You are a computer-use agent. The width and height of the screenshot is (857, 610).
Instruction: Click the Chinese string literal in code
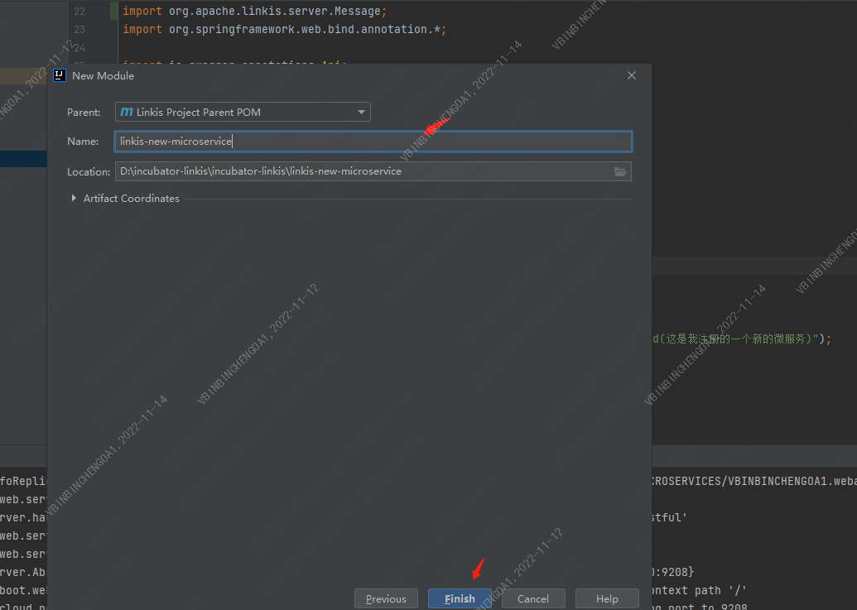coord(745,339)
